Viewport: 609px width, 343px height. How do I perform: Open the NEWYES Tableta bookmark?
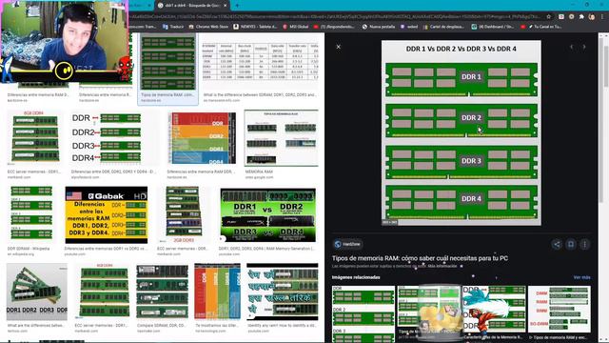click(255, 27)
